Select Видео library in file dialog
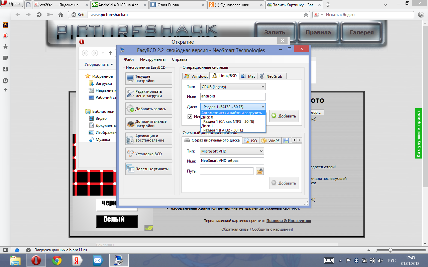Image resolution: width=428 pixels, height=267 pixels. click(x=98, y=118)
